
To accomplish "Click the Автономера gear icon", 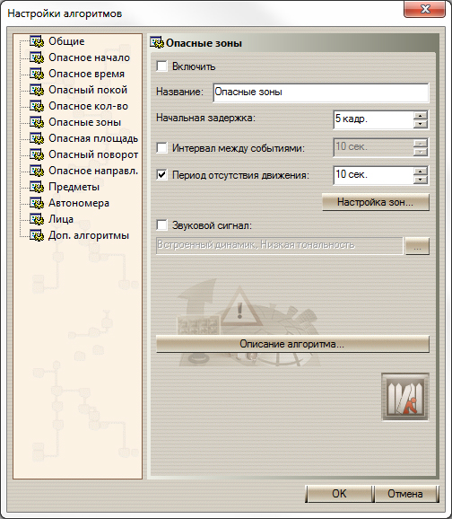I will (x=37, y=203).
